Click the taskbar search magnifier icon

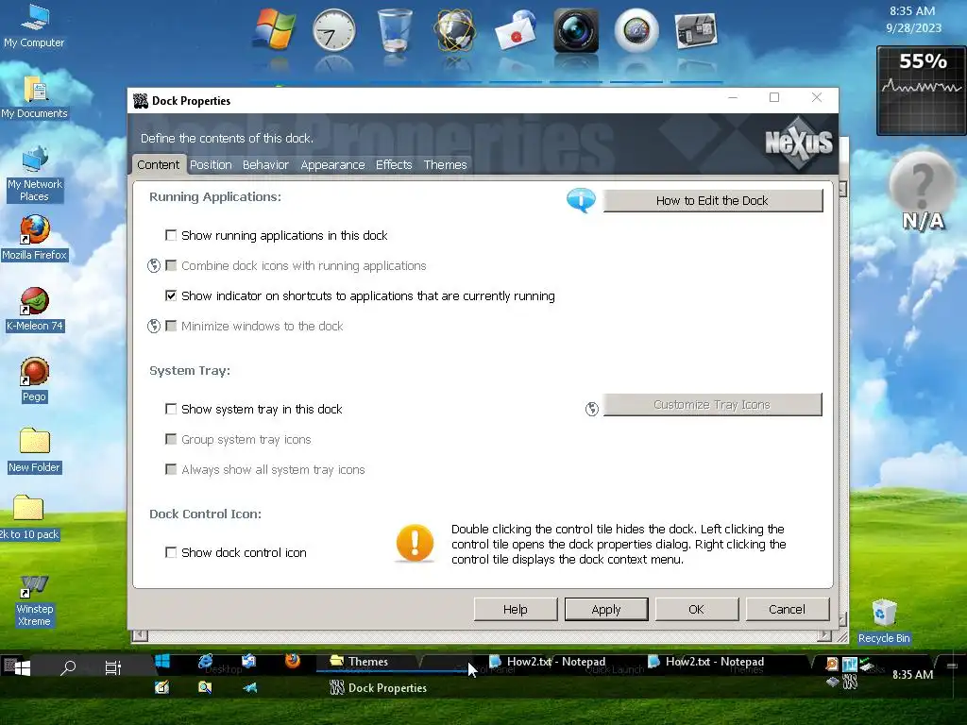click(x=68, y=667)
